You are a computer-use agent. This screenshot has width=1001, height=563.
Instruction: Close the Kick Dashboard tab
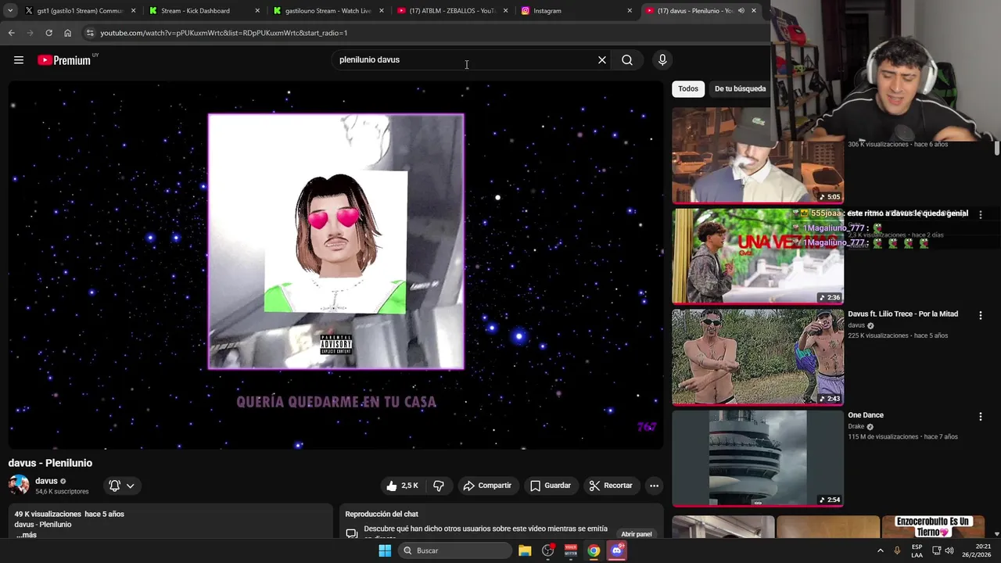257,11
